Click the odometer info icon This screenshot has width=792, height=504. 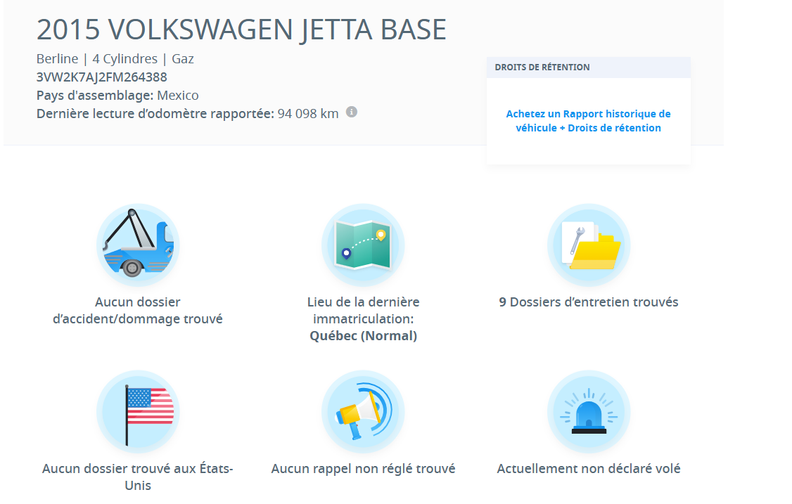[x=352, y=112]
